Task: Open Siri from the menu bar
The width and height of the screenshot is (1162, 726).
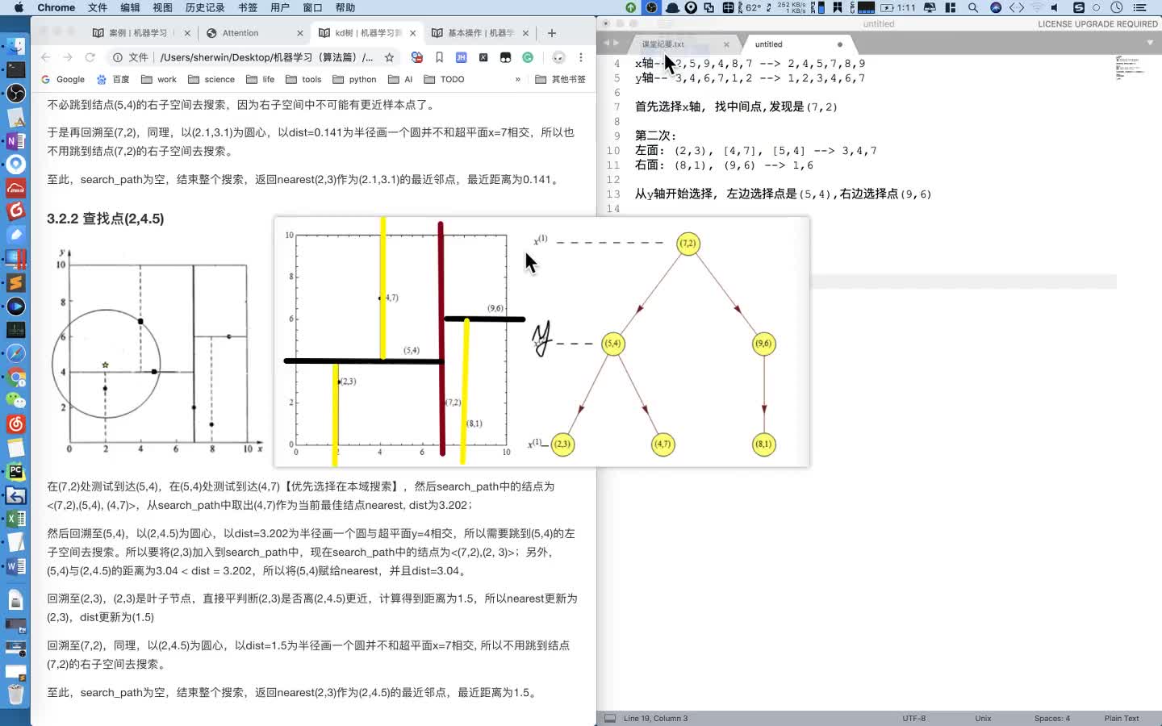Action: click(x=996, y=7)
